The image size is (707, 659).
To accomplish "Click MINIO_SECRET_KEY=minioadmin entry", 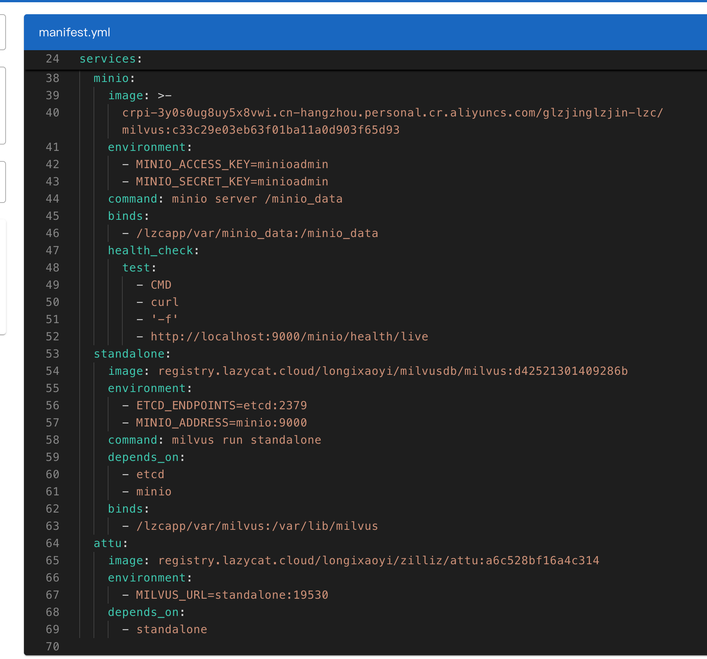I will click(232, 182).
